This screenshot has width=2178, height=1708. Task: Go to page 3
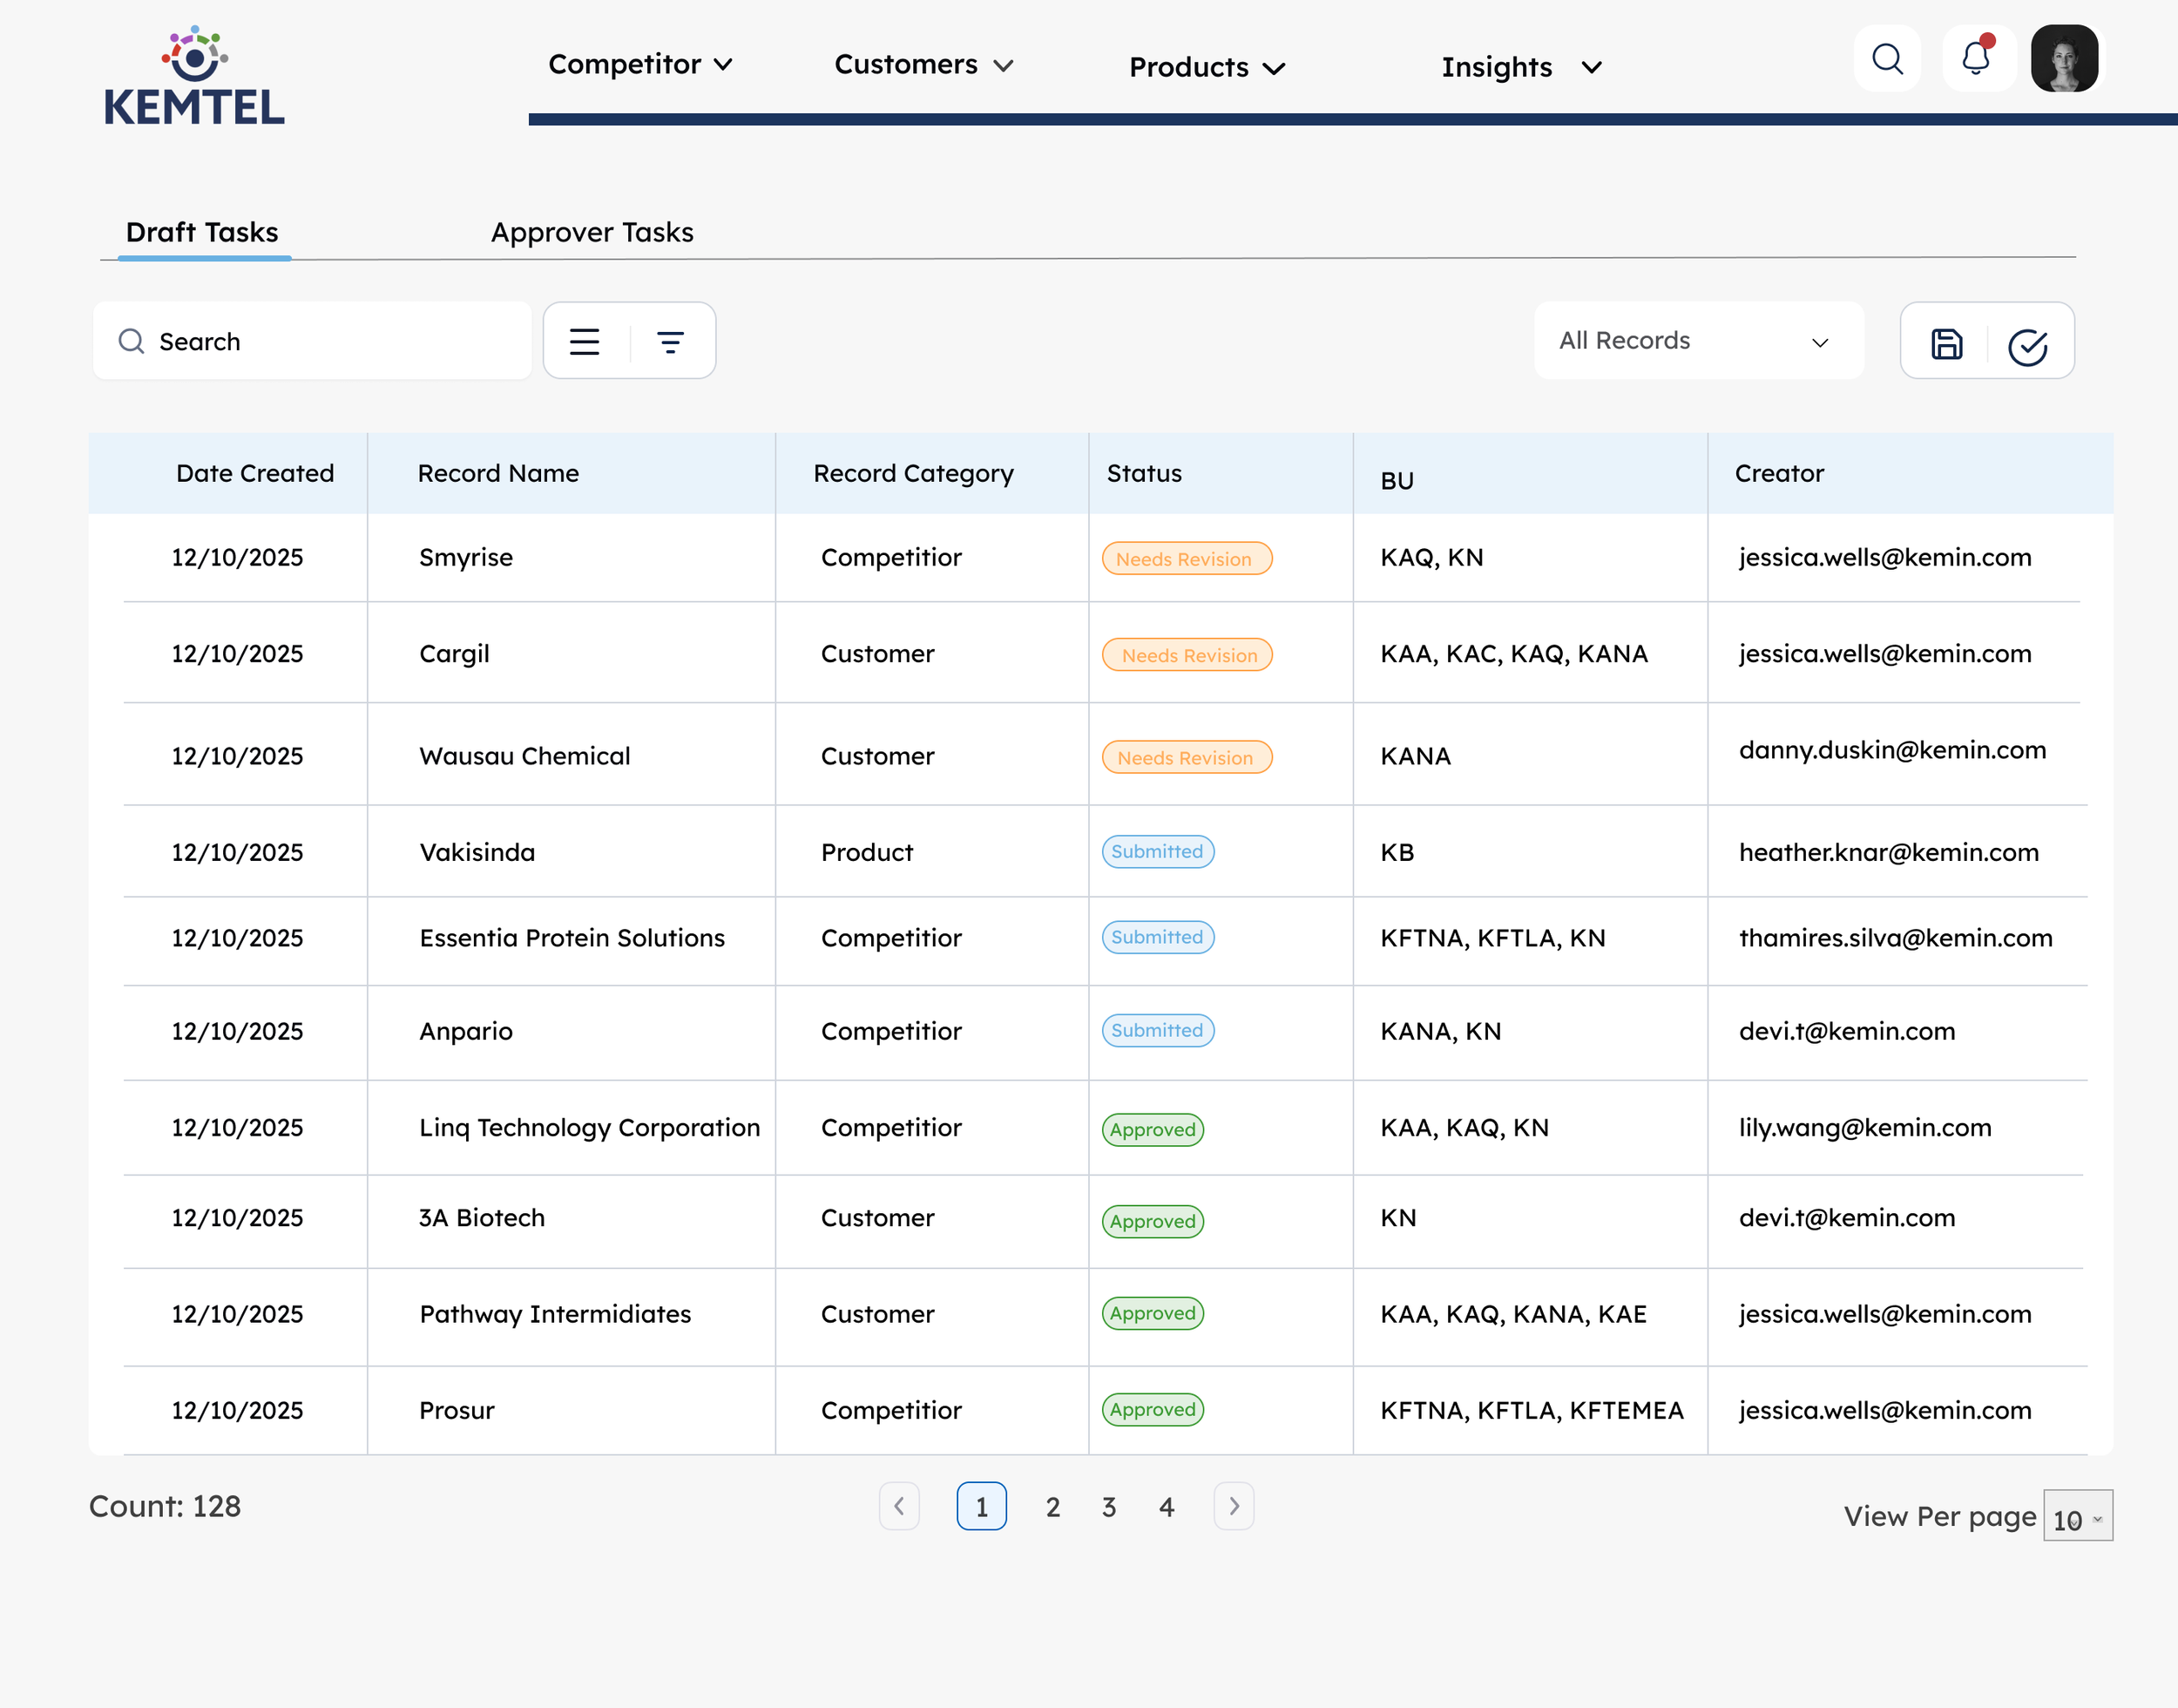[1108, 1507]
